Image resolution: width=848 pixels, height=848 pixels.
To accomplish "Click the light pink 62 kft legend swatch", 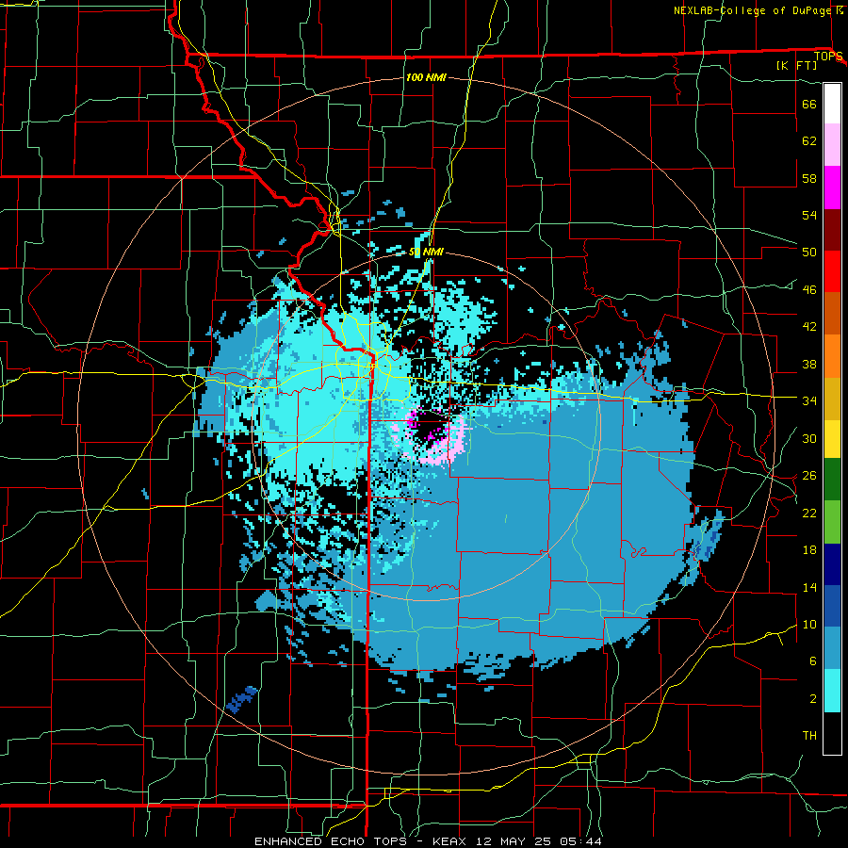I will coord(832,145).
